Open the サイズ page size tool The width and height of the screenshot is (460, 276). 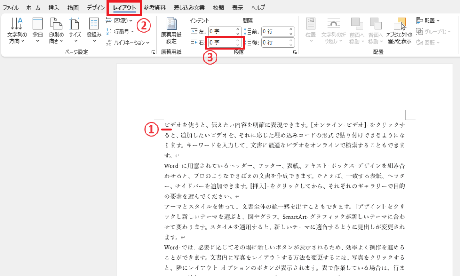tap(75, 31)
